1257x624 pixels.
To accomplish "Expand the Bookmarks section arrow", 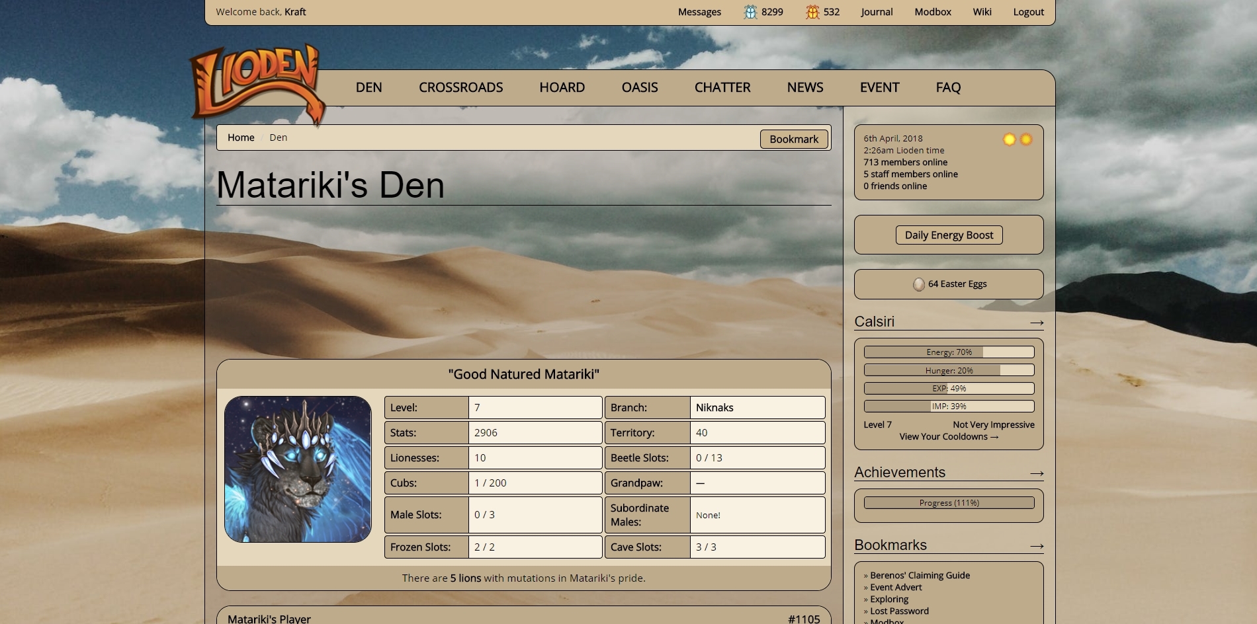I will (1037, 546).
